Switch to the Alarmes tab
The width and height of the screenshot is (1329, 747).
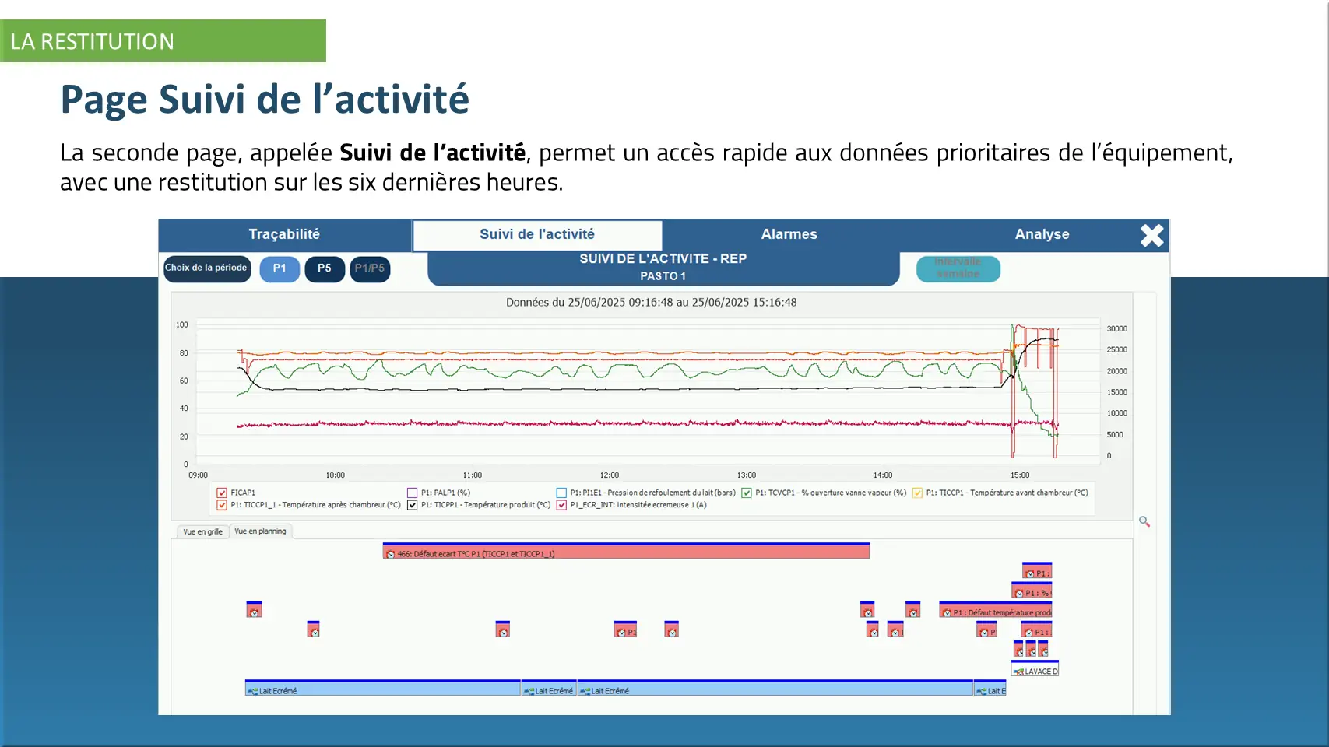coord(789,234)
